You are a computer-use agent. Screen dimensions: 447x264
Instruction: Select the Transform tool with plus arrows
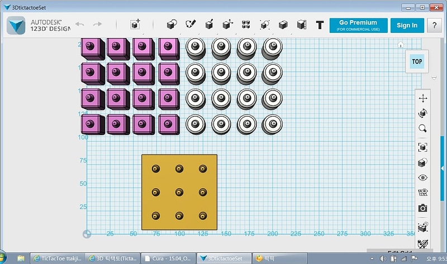click(135, 25)
